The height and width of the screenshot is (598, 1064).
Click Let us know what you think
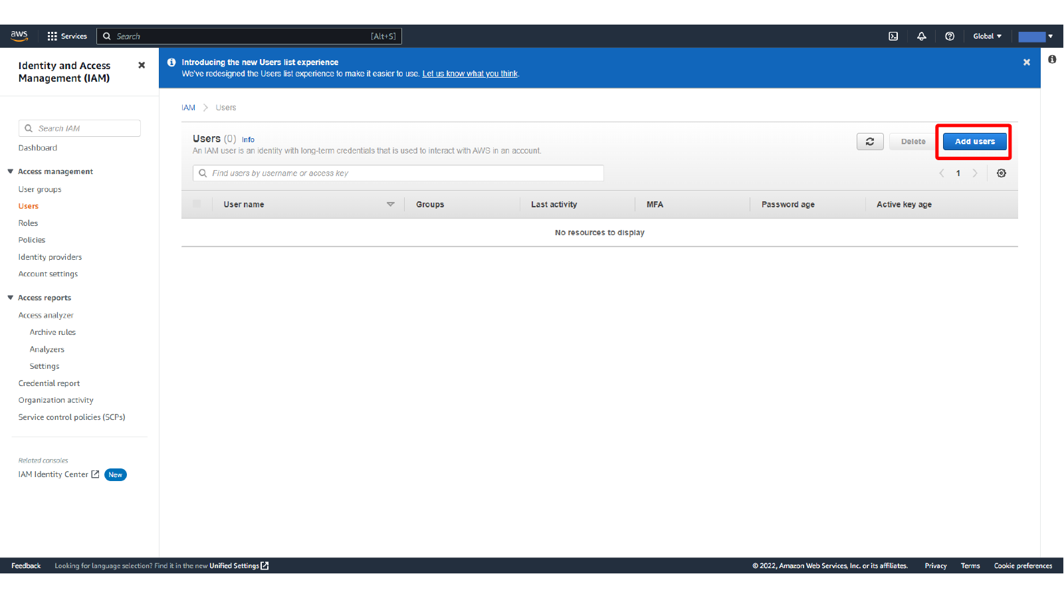(x=470, y=74)
